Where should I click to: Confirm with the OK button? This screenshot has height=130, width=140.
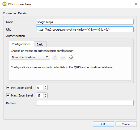click(103, 124)
